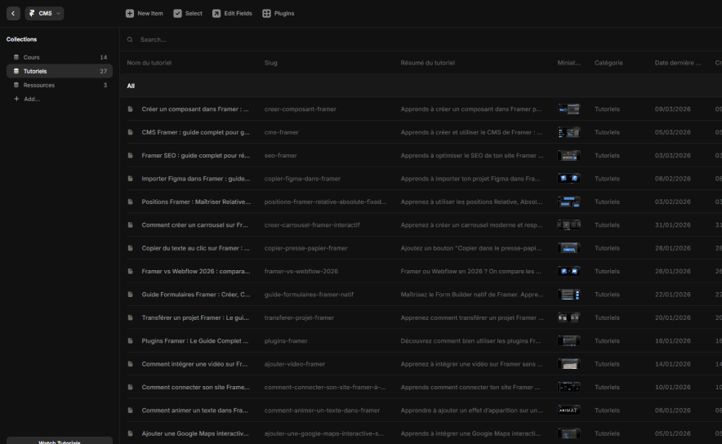The height and width of the screenshot is (444, 722).
Task: Click slug 'transferer-projet-framer'
Action: click(x=299, y=317)
